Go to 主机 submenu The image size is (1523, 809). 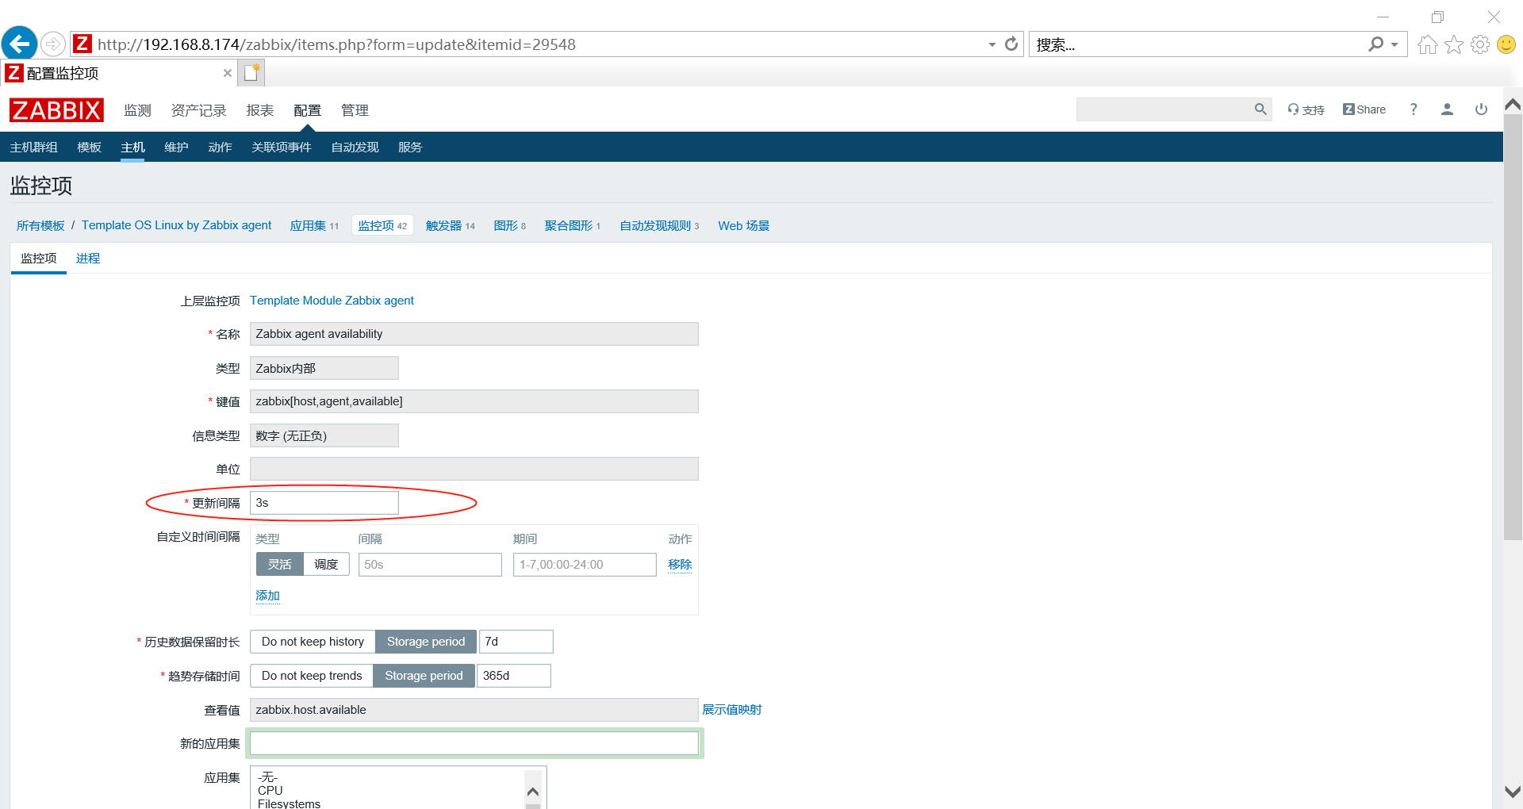[x=132, y=148]
